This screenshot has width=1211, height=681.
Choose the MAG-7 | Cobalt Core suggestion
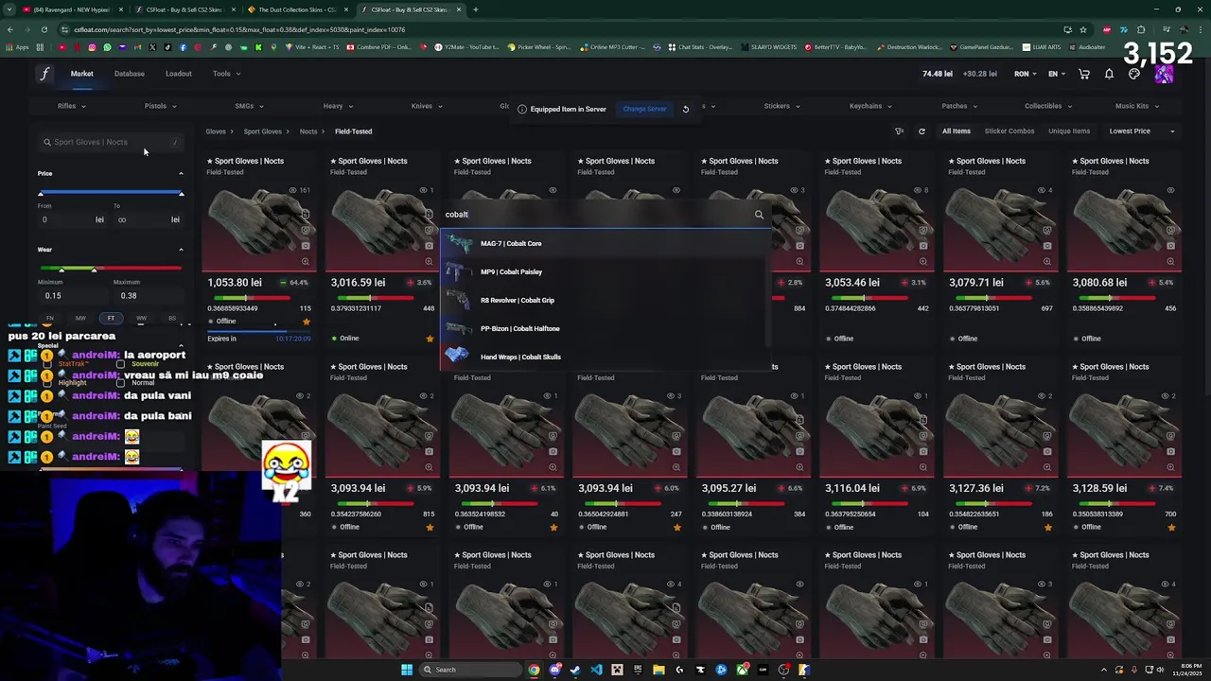[x=605, y=244]
